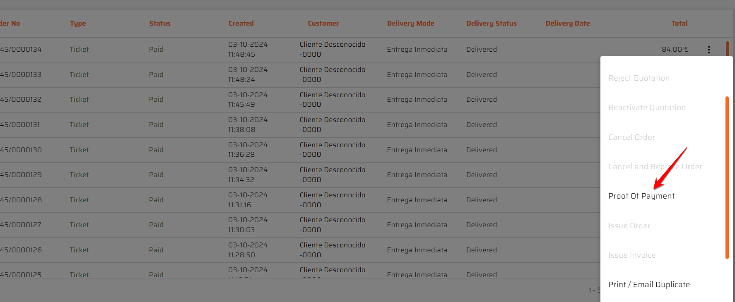This screenshot has height=302, width=735.
Task: Click the Type column header
Action: 78,24
